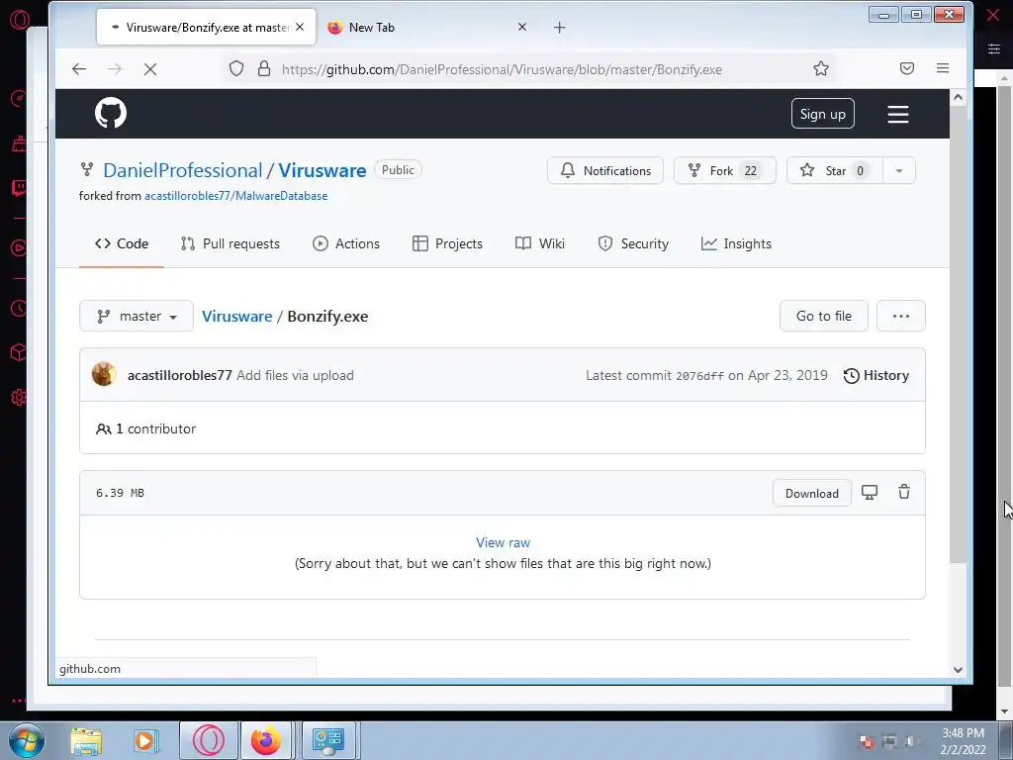Click the address bar URL
This screenshot has height=760, width=1013.
pyautogui.click(x=502, y=69)
